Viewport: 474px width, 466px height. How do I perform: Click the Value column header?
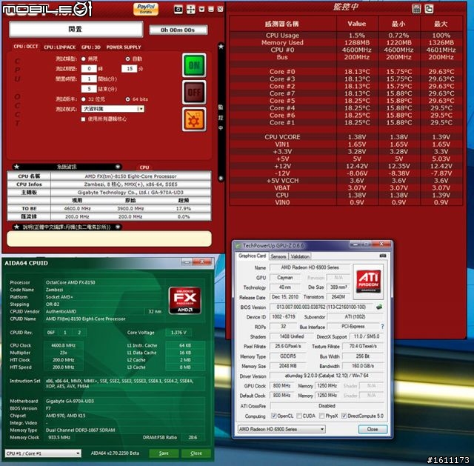tap(357, 24)
